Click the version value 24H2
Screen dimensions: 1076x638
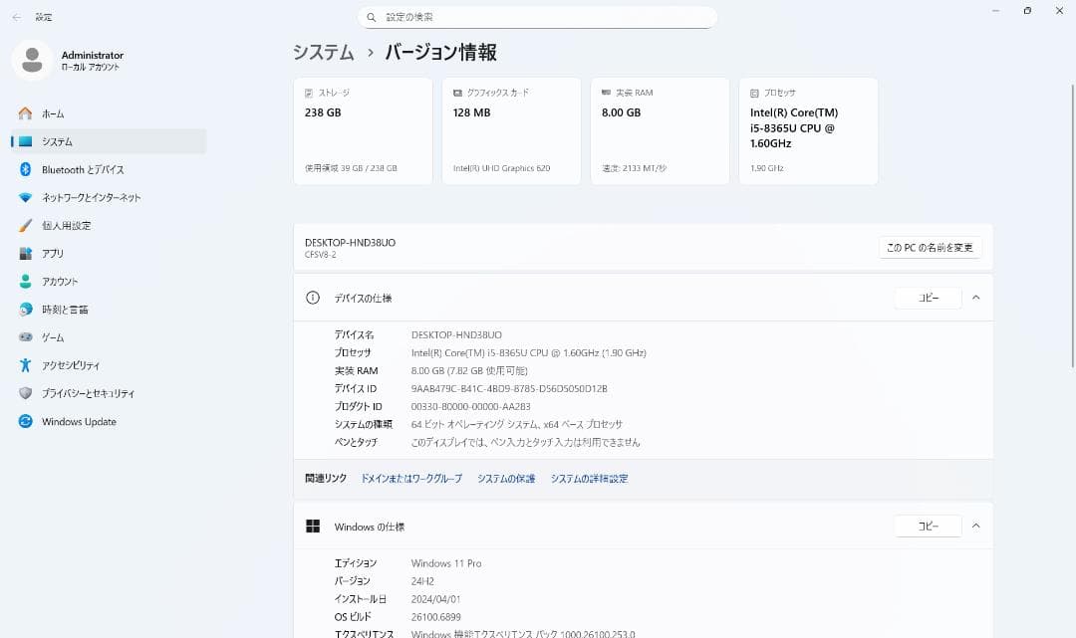(x=422, y=581)
